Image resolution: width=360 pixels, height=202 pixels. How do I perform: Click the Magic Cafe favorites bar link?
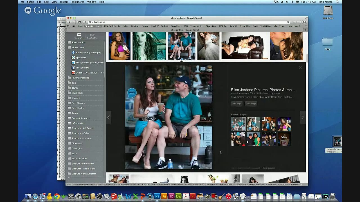point(211,26)
